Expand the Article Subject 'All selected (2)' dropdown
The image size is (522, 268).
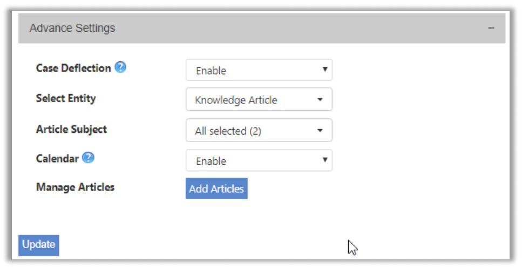259,130
